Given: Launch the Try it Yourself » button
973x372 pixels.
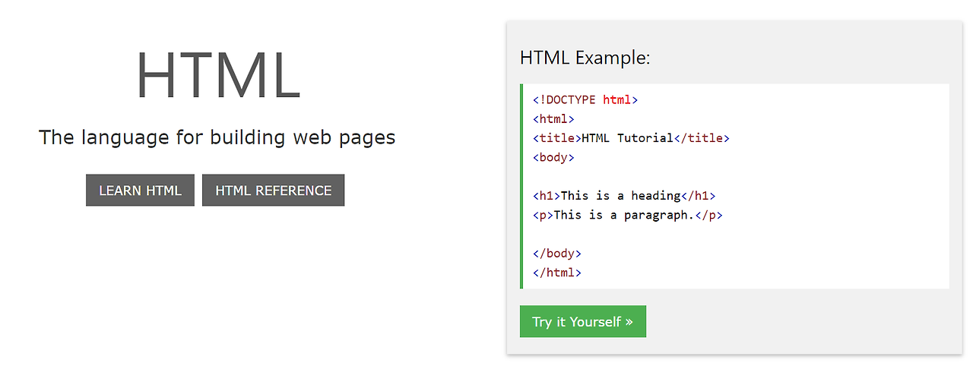Looking at the screenshot, I should click(583, 322).
